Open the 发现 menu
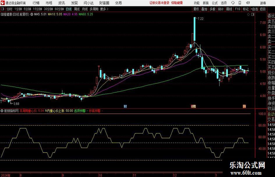Image resolution: width=275 pixels, height=177 pixels. (74, 3)
